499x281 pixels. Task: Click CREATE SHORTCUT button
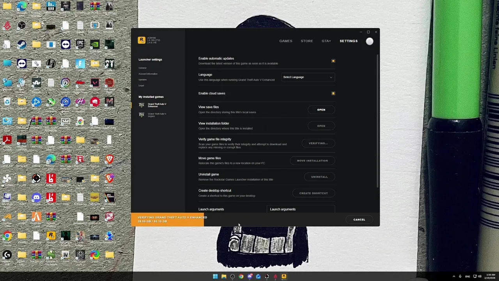click(313, 193)
